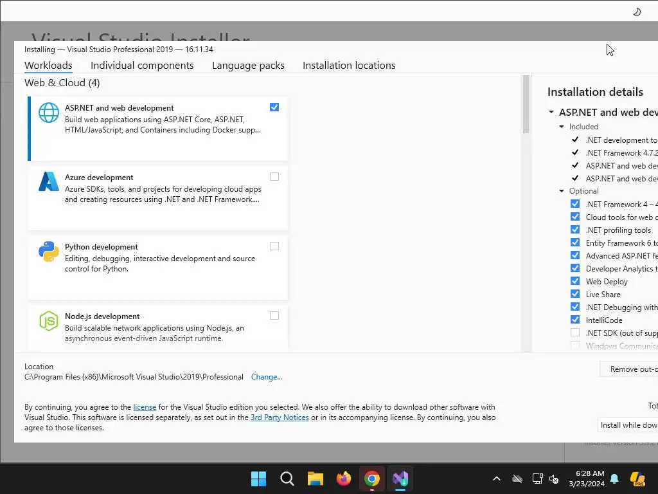Click Remove out-of-support button

(x=628, y=369)
